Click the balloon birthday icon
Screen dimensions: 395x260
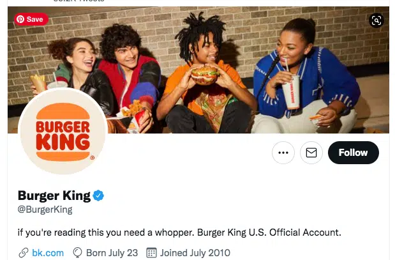78,253
